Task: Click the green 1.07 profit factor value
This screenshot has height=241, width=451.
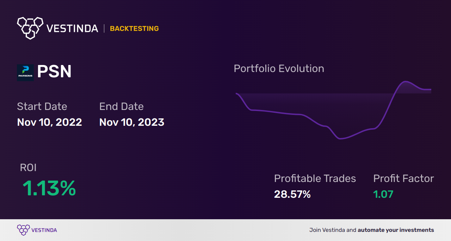Action: point(383,194)
